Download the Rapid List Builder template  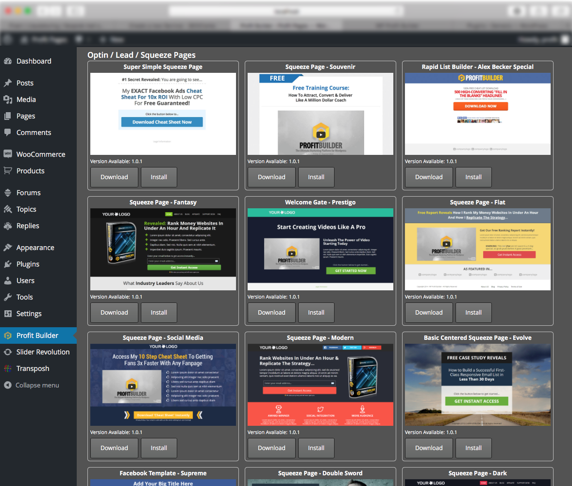point(429,177)
